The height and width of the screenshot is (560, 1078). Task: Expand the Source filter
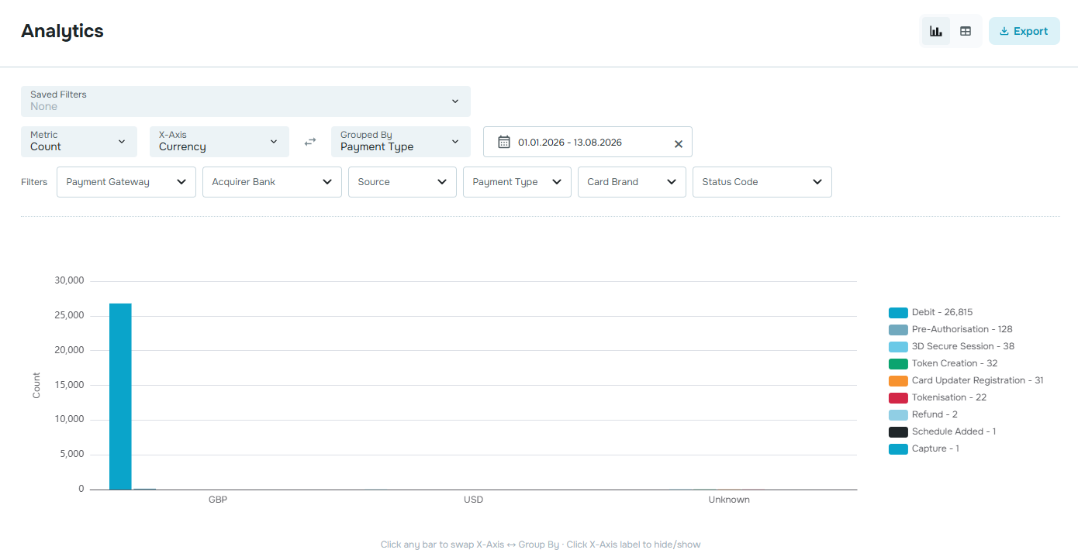[x=403, y=182]
